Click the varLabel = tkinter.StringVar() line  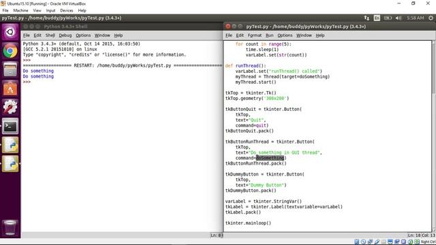pyautogui.click(x=264, y=201)
